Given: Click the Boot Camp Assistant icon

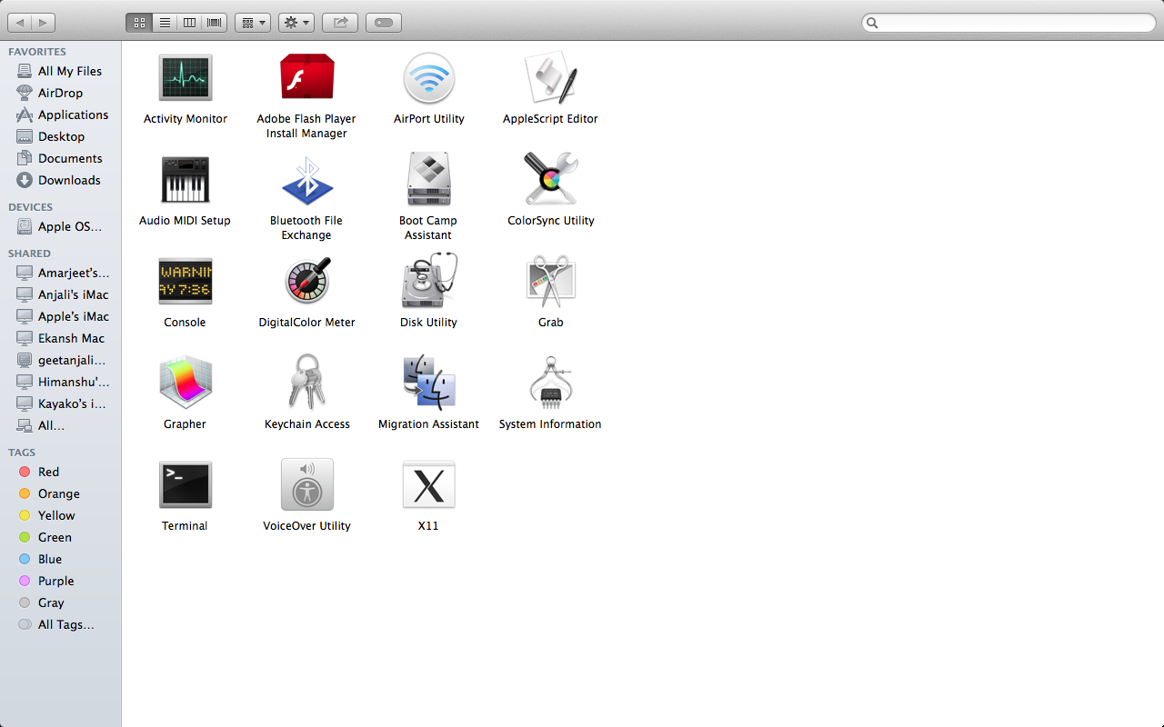Looking at the screenshot, I should (428, 179).
